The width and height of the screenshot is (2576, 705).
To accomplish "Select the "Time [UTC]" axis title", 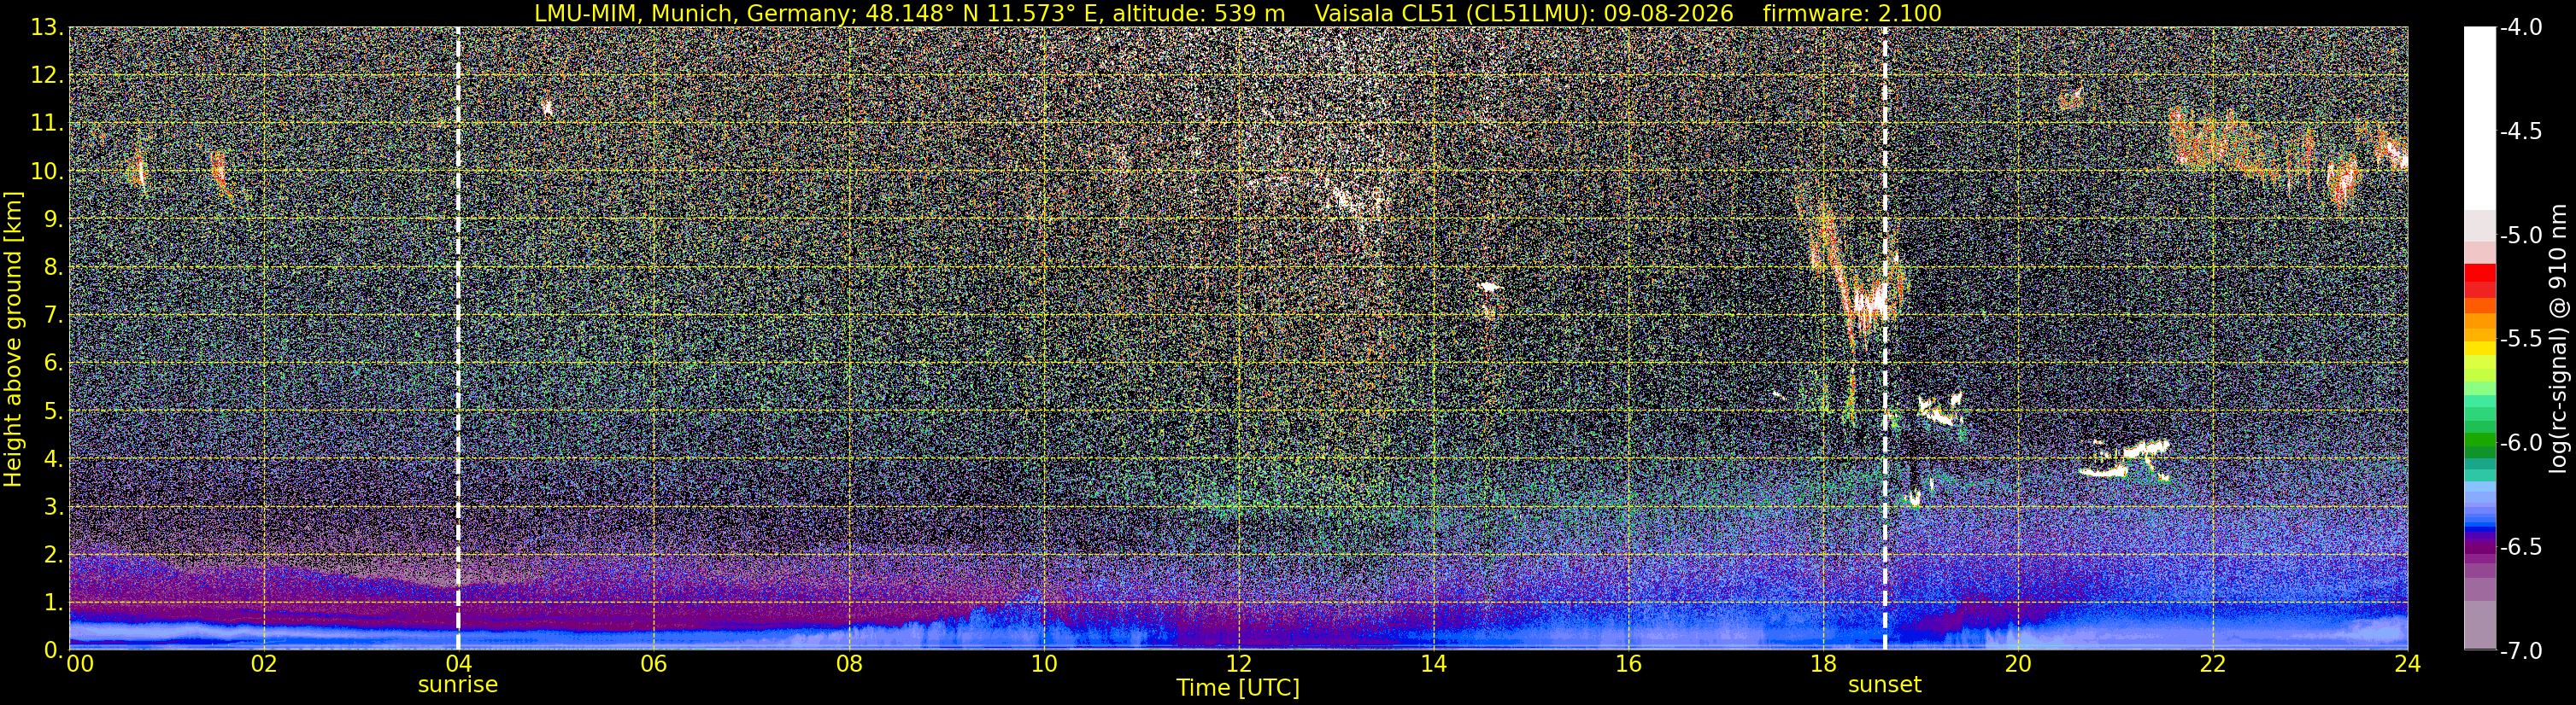I will (1238, 688).
